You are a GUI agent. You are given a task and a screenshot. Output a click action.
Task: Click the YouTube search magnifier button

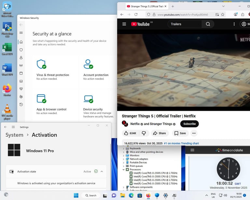click(208, 24)
